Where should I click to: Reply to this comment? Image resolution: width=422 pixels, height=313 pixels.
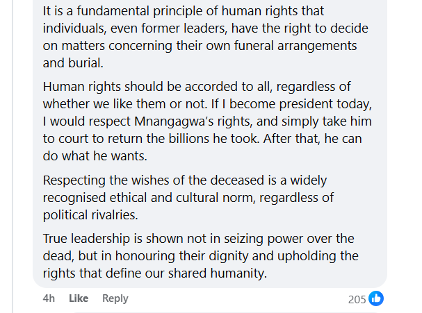coord(115,298)
